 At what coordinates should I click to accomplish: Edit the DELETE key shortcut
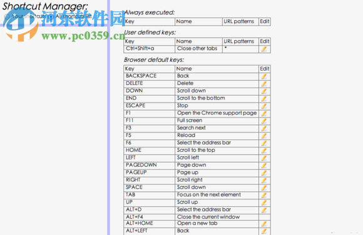coord(264,84)
